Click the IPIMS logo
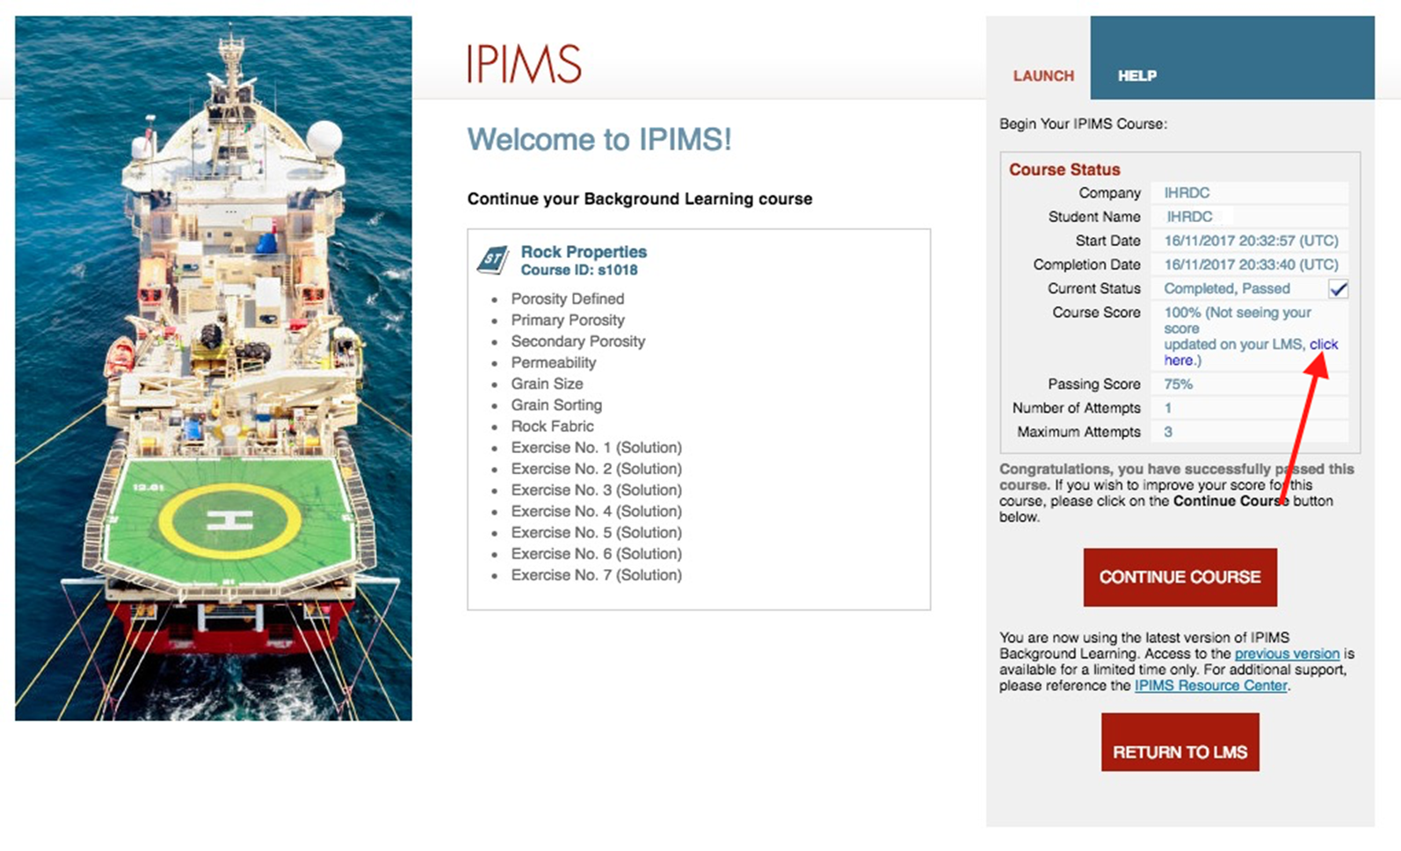1401x851 pixels. (x=524, y=64)
